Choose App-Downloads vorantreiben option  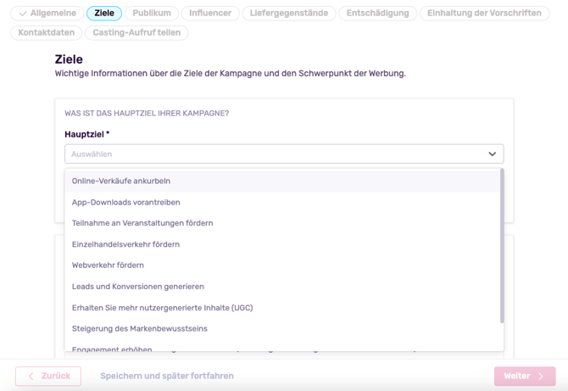(282, 202)
